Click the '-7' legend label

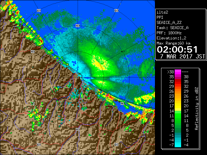[x=171, y=145]
